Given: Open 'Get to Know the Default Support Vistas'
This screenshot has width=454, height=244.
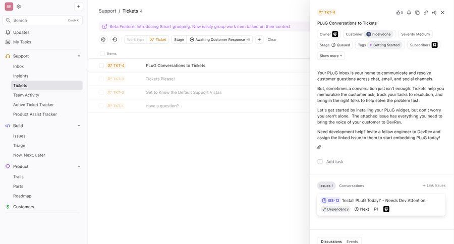Looking at the screenshot, I should [184, 92].
